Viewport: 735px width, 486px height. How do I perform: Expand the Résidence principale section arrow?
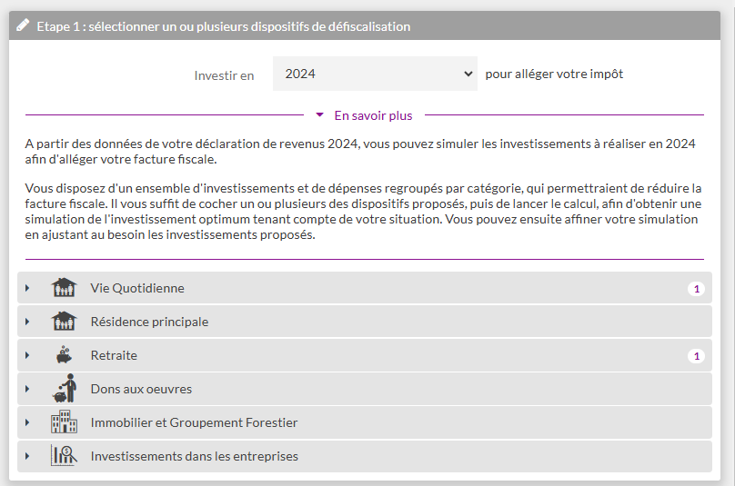click(27, 322)
